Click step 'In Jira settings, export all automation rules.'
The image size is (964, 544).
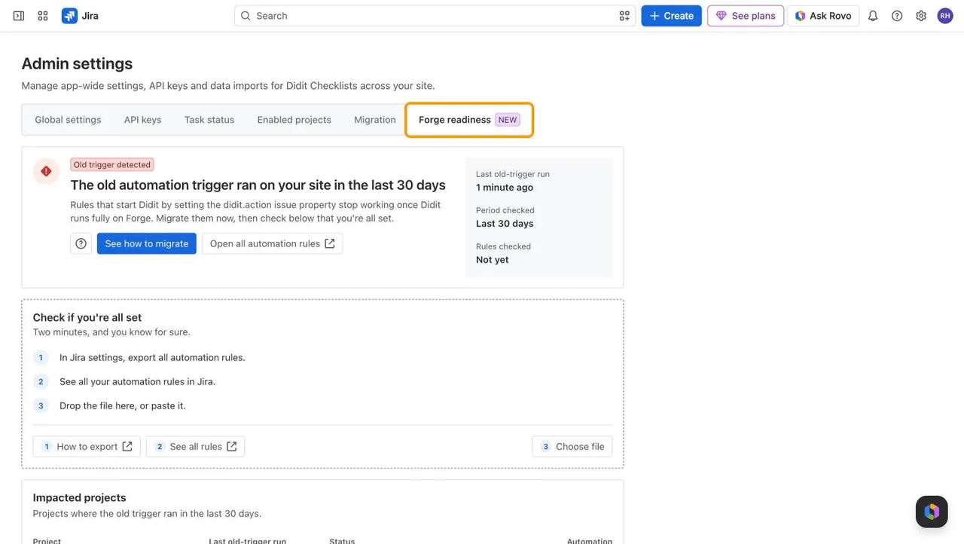click(152, 357)
